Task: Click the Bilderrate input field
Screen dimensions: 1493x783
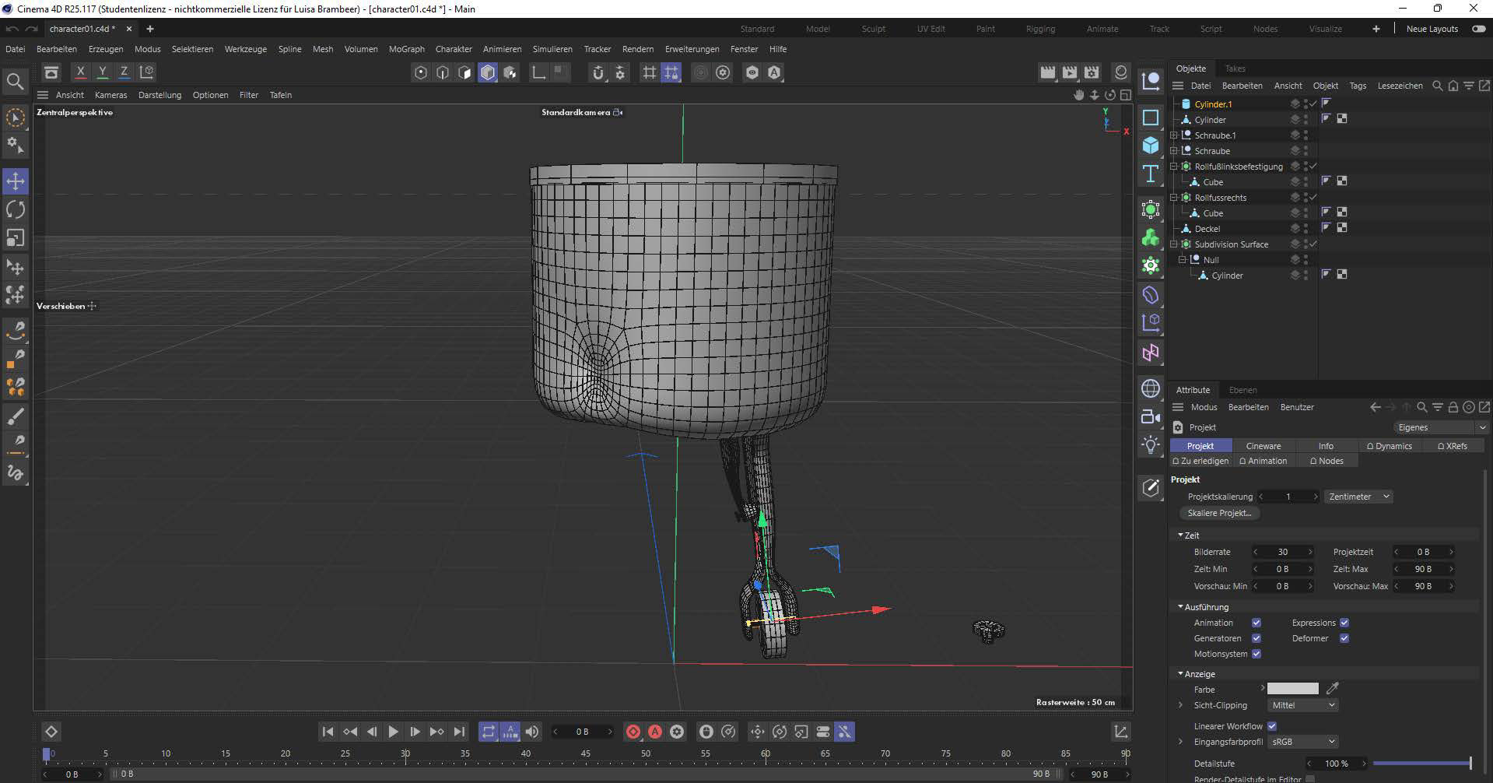Action: (1283, 552)
